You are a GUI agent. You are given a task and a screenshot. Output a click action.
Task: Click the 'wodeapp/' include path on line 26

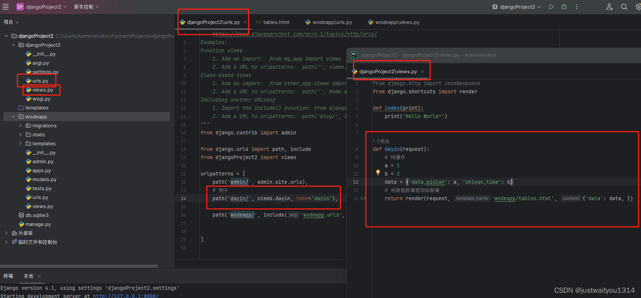[242, 215]
